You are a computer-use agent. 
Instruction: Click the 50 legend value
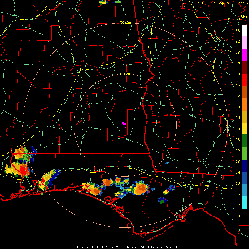[238, 74]
